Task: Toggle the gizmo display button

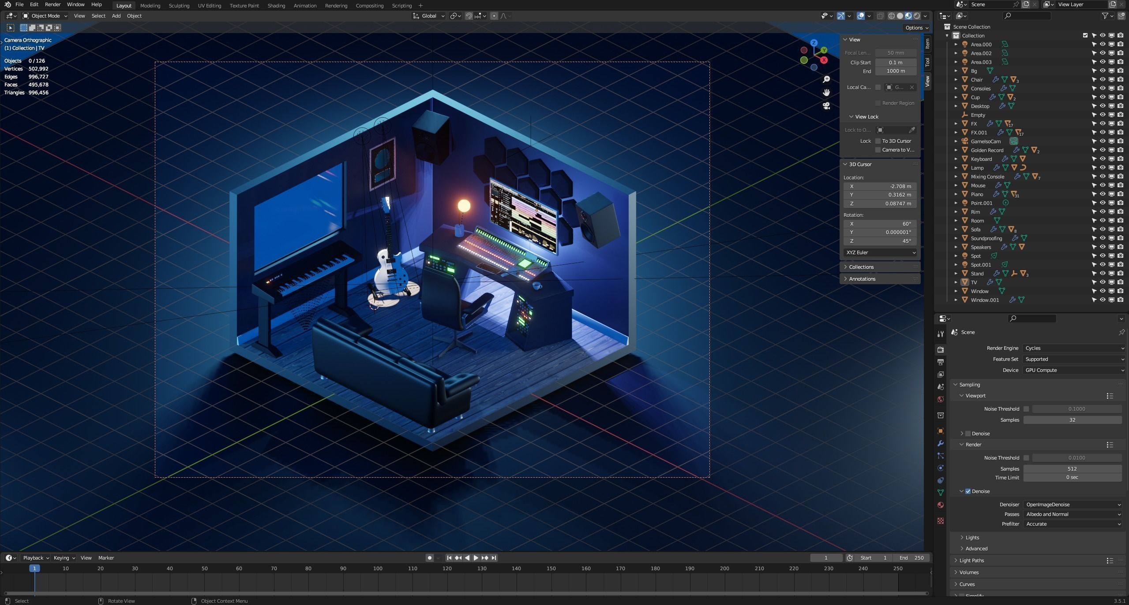Action: pos(841,16)
